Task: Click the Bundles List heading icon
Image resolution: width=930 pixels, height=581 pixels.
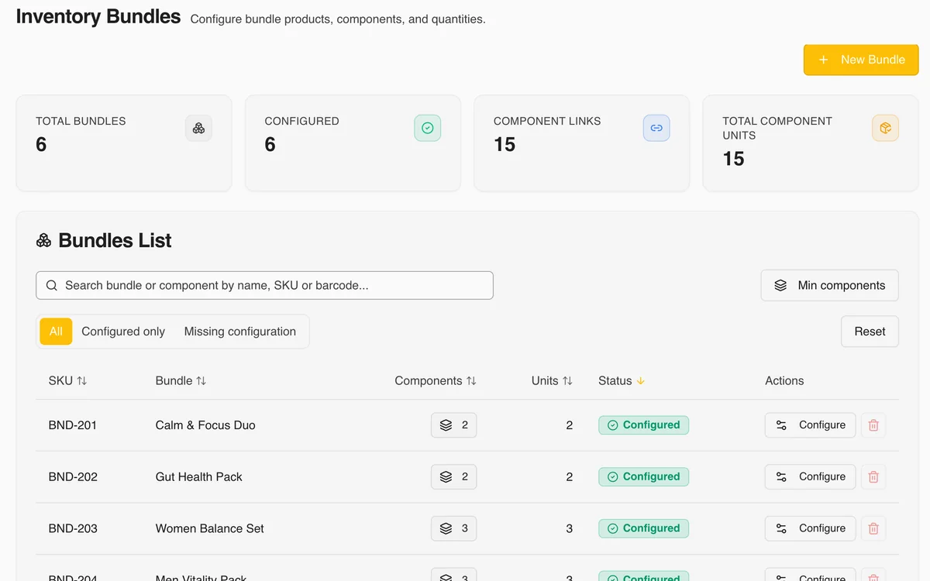Action: coord(43,241)
